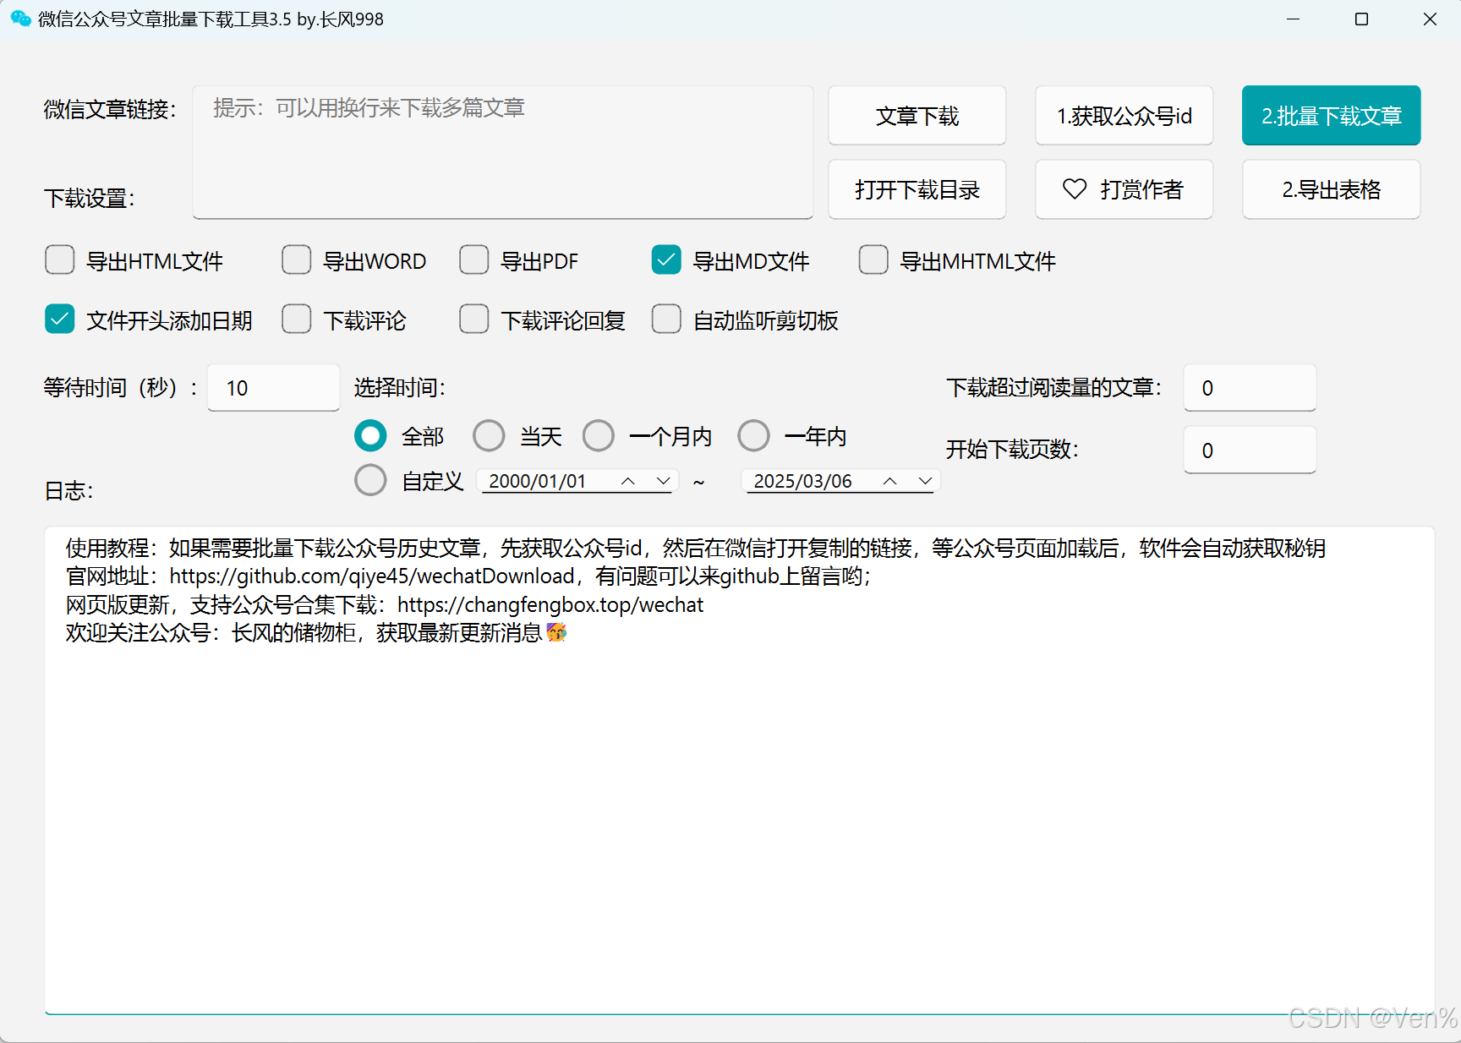Enable 导出MHTML文件 checkbox
1461x1043 pixels.
(873, 260)
